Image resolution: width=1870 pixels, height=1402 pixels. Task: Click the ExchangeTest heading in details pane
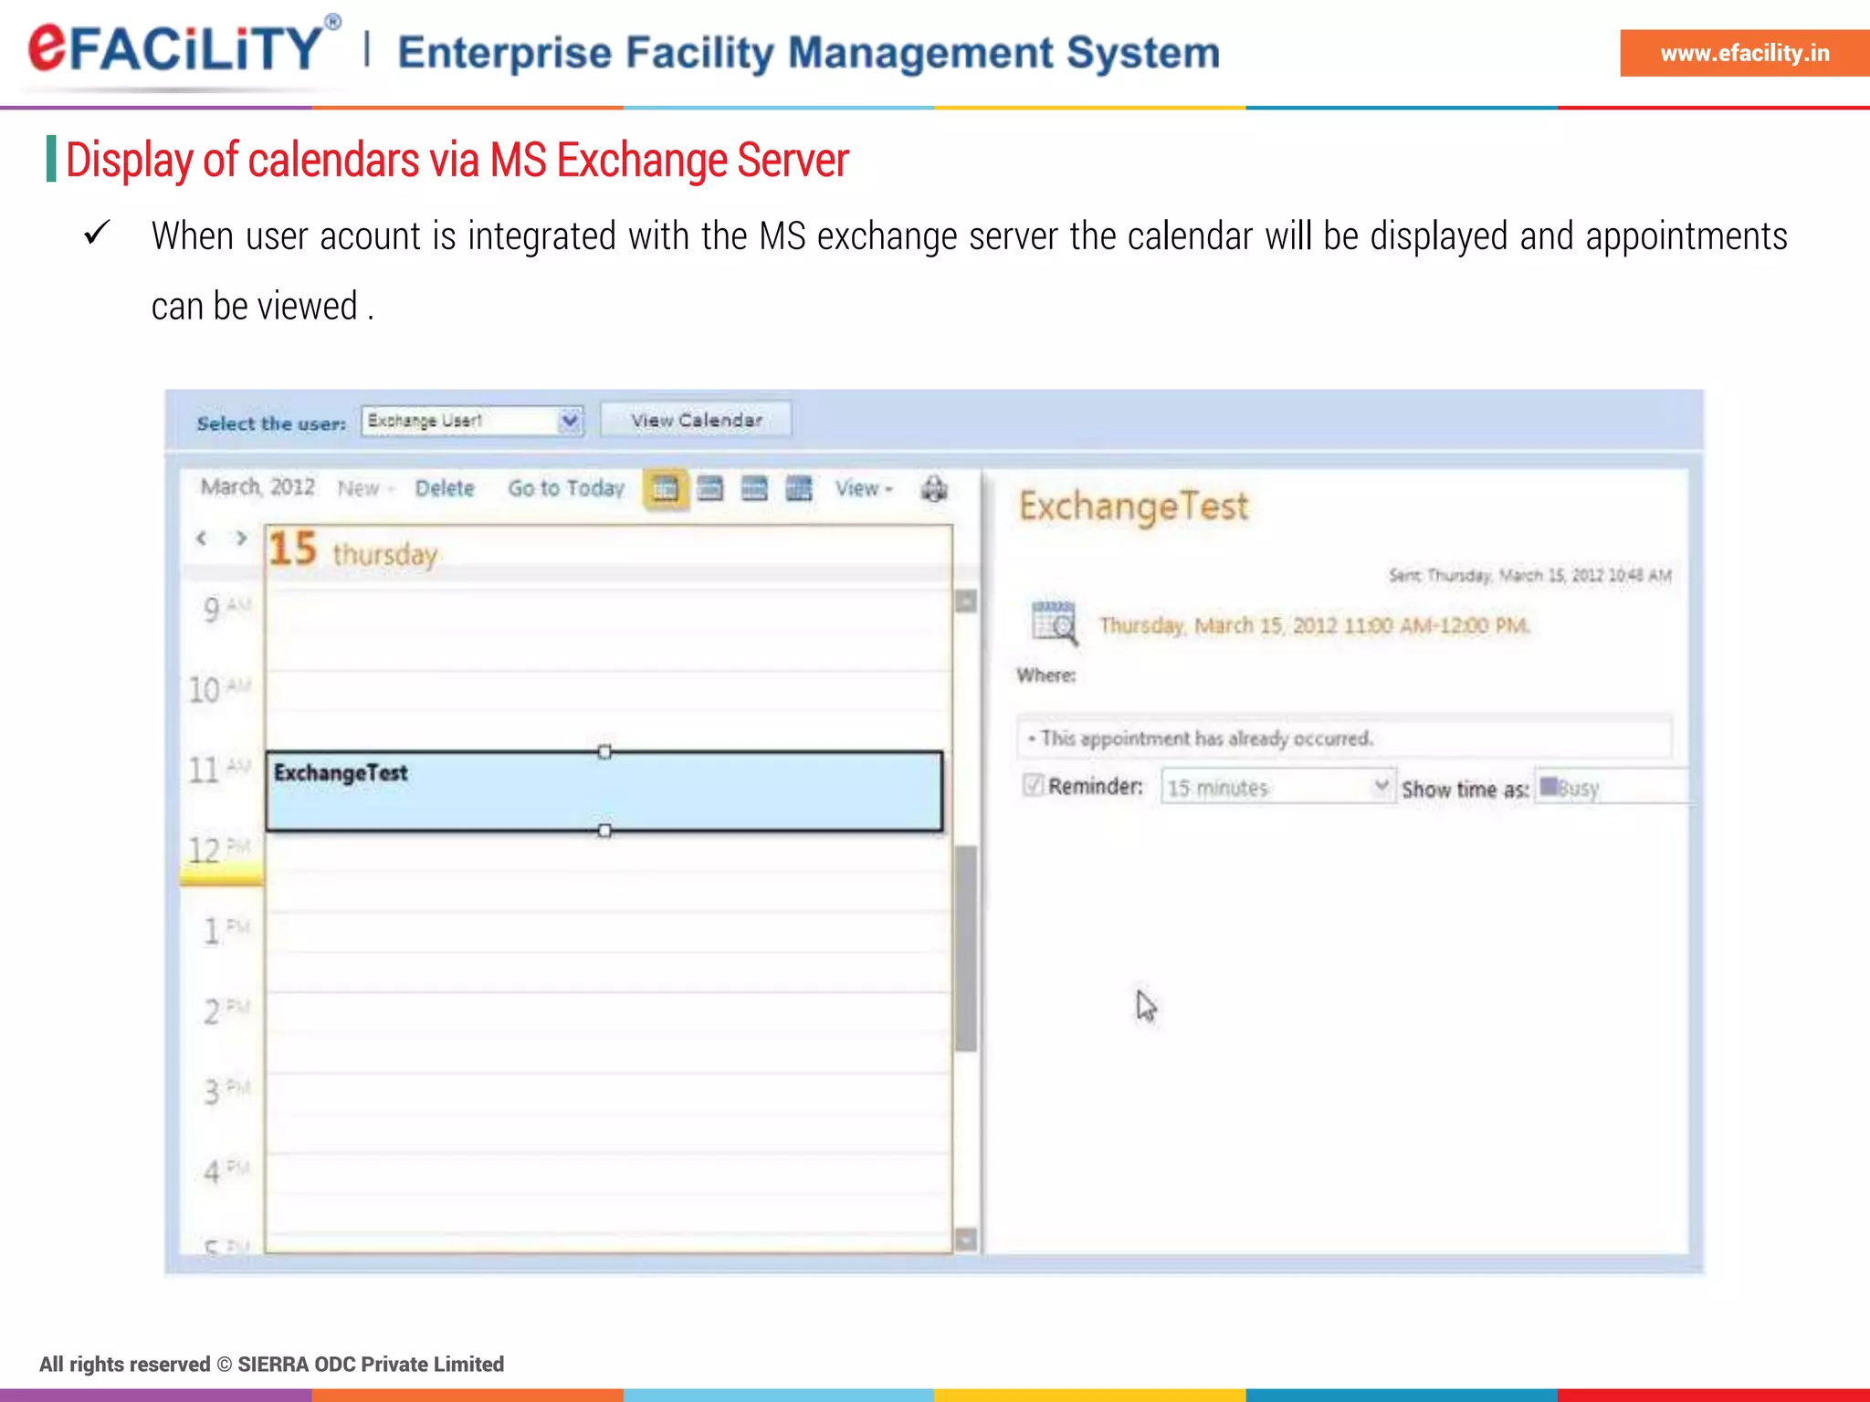click(1134, 507)
